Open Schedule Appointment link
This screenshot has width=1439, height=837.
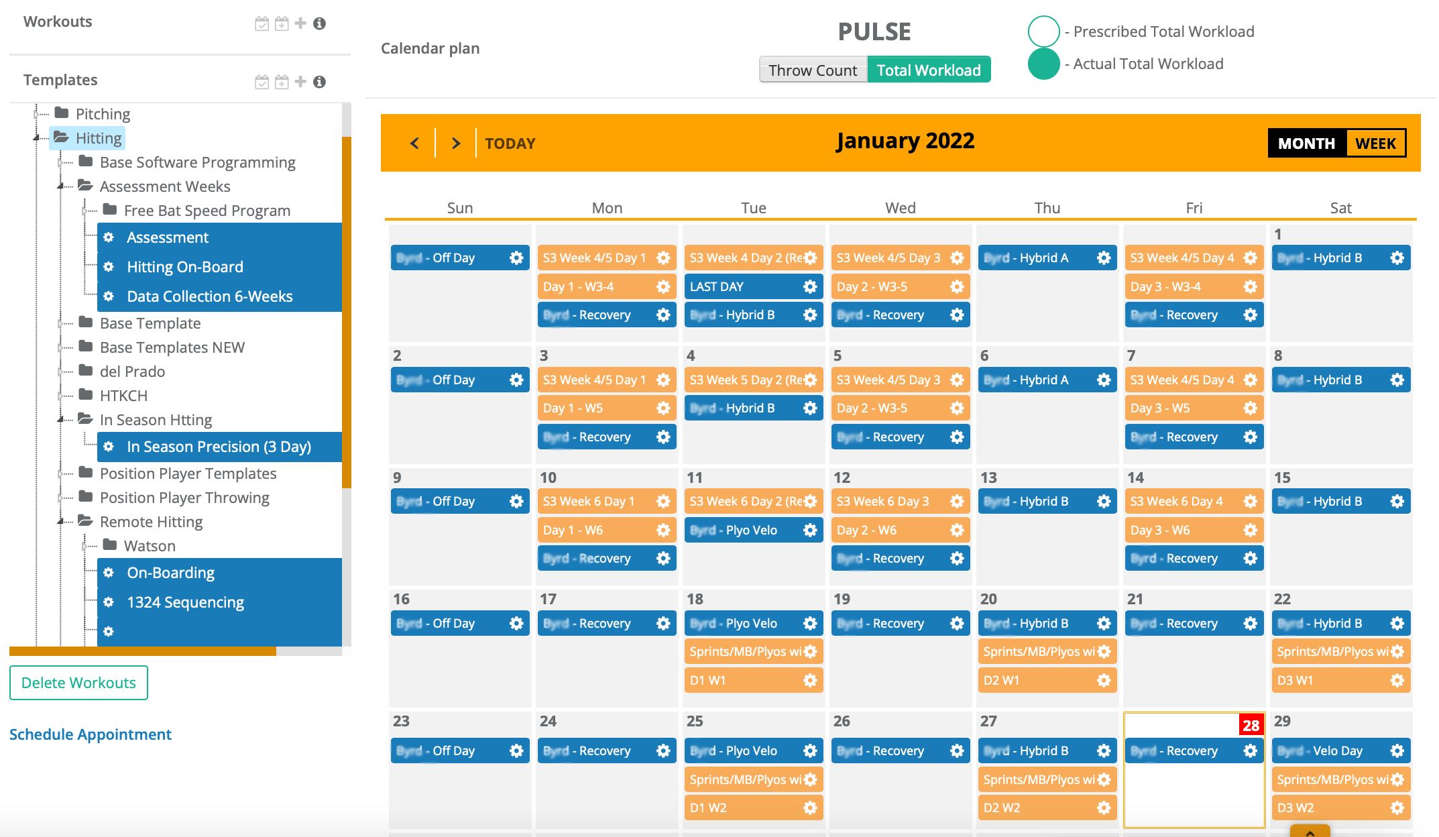91,734
